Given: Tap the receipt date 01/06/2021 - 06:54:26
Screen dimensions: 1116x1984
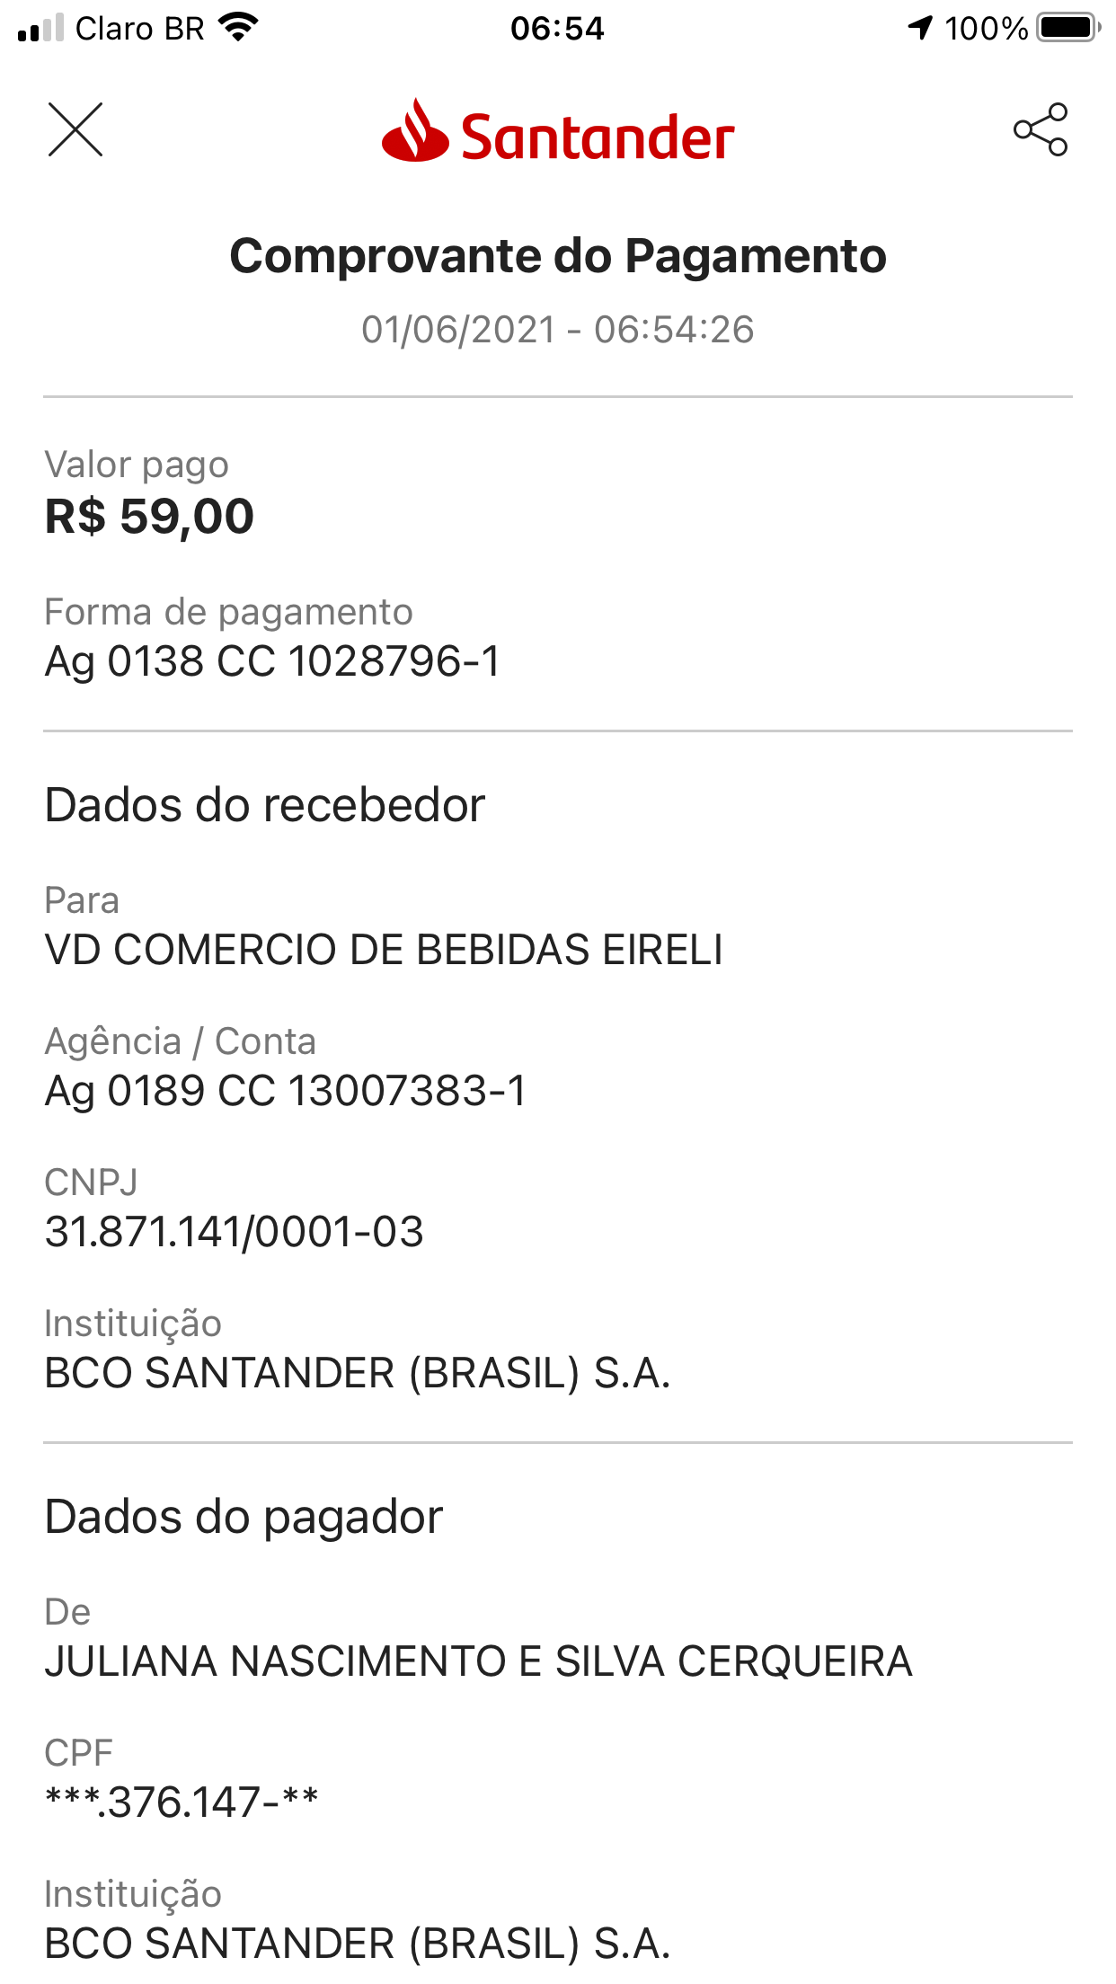Looking at the screenshot, I should click(558, 330).
